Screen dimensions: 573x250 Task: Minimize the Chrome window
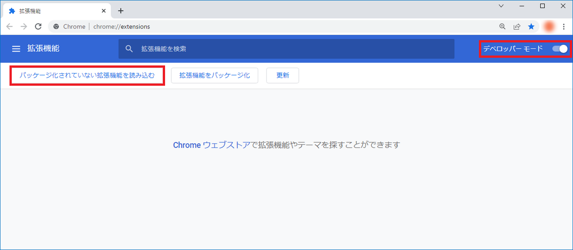click(522, 6)
